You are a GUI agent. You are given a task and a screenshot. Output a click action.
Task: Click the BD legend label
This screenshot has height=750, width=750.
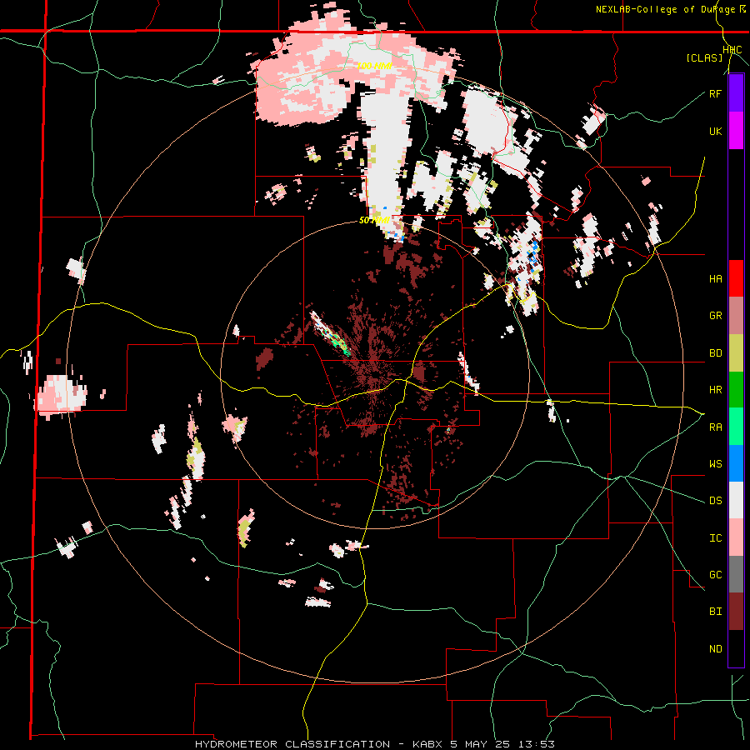[715, 353]
